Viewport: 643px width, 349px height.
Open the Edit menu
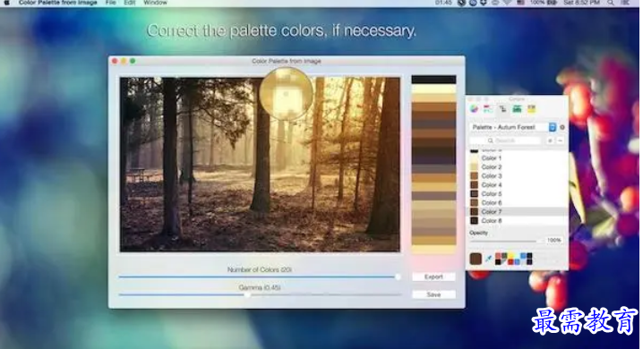(130, 3)
